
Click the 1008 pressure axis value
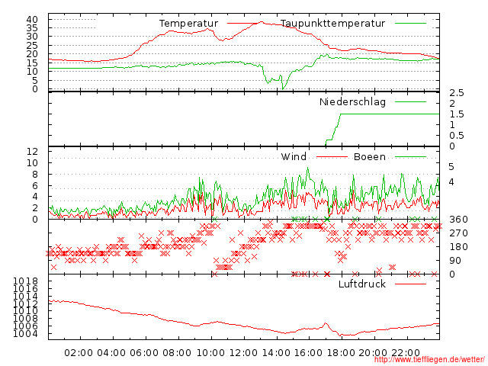25,319
